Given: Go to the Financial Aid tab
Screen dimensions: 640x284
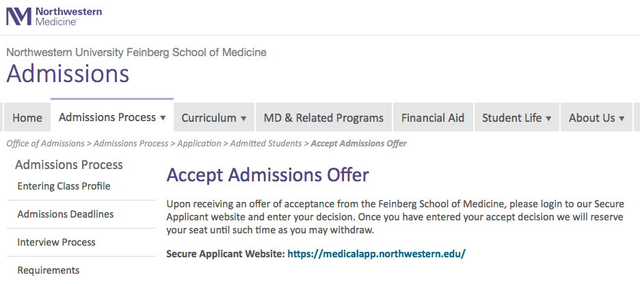Looking at the screenshot, I should [x=433, y=118].
